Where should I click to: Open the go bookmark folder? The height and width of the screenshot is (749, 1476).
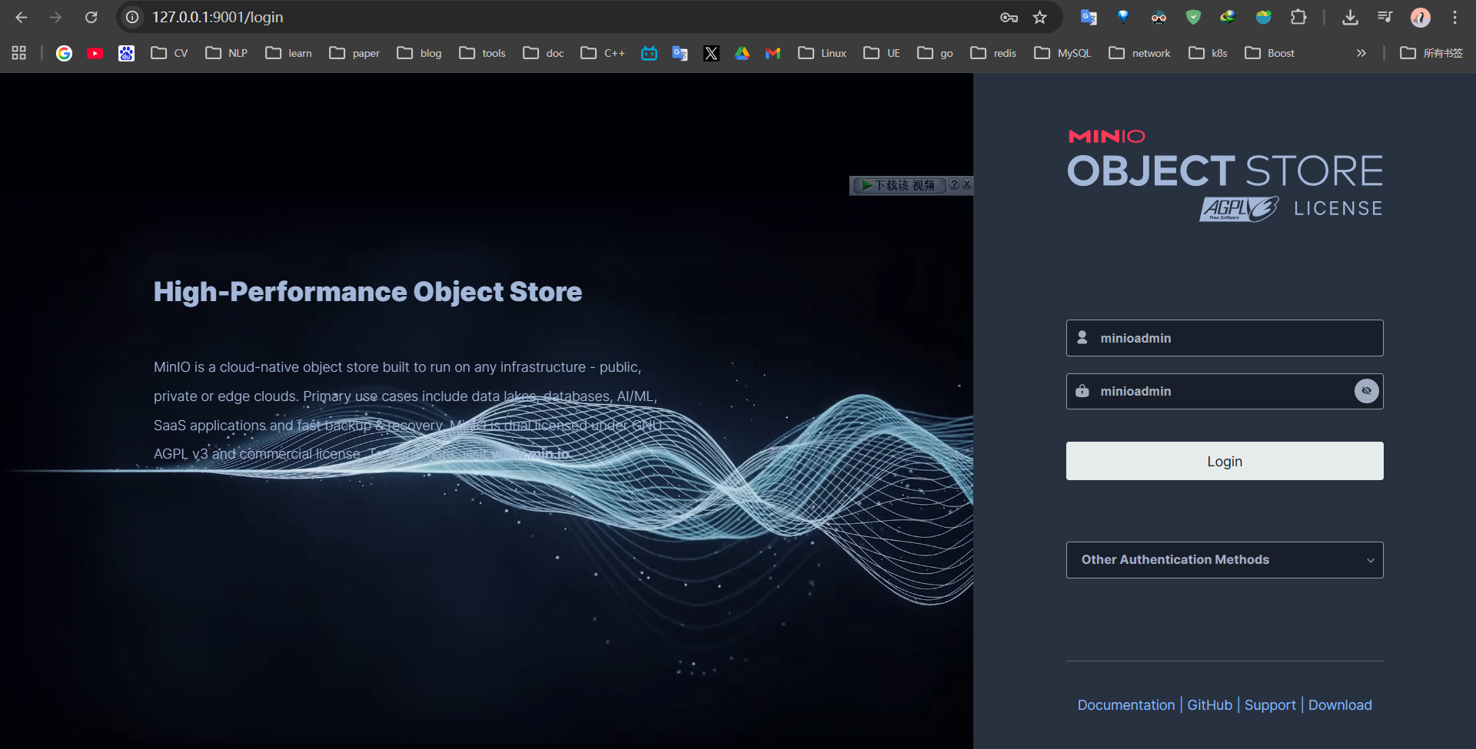pos(936,53)
